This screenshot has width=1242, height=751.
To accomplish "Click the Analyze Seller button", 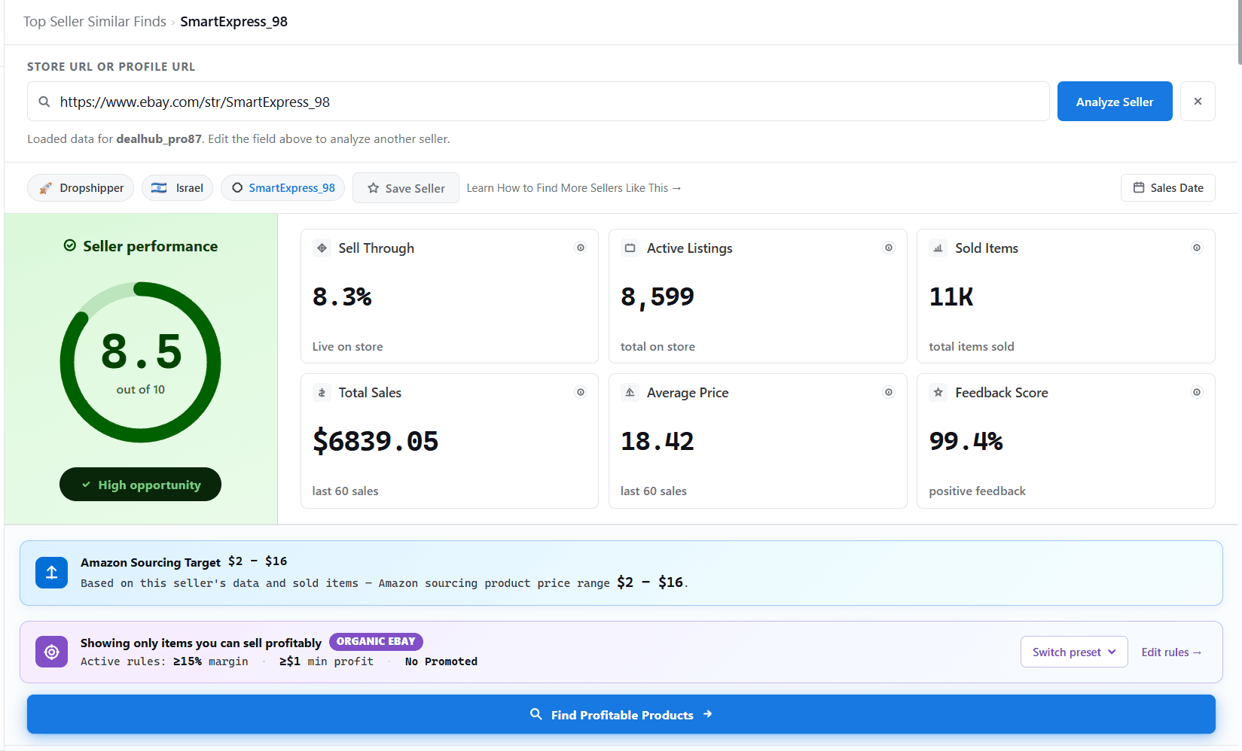I will 1115,101.
